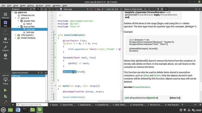The width and height of the screenshot is (202, 113).
Task: Expand the <File System> node
Action: (x=15, y=35)
